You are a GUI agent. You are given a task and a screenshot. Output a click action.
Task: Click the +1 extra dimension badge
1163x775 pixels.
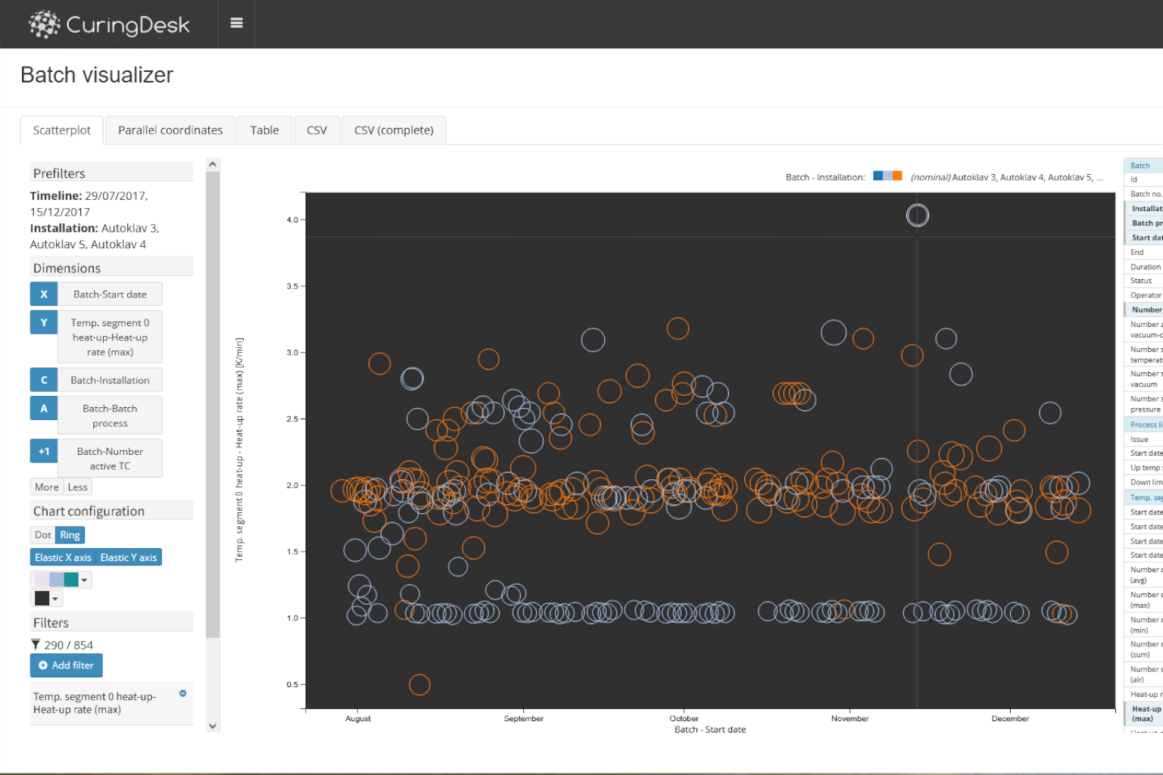[44, 451]
